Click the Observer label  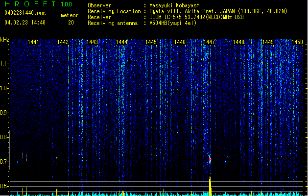pyautogui.click(x=99, y=5)
